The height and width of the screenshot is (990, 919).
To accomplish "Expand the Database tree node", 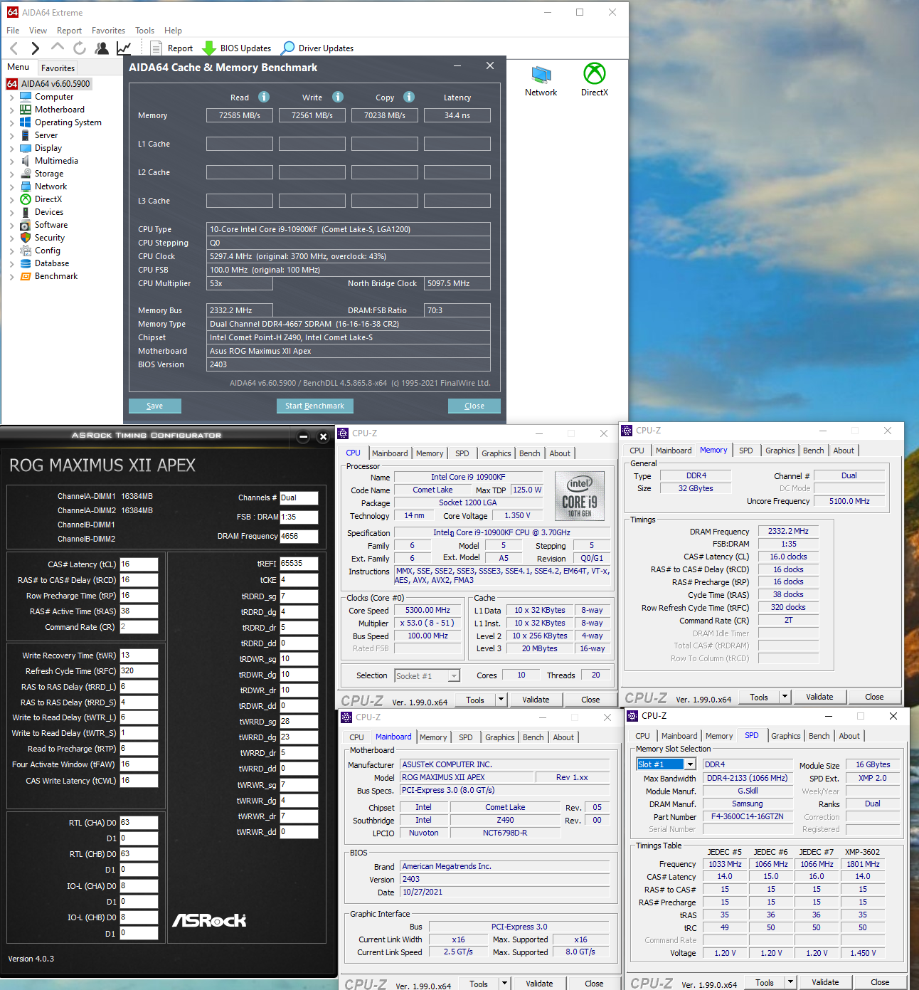I will click(x=11, y=264).
